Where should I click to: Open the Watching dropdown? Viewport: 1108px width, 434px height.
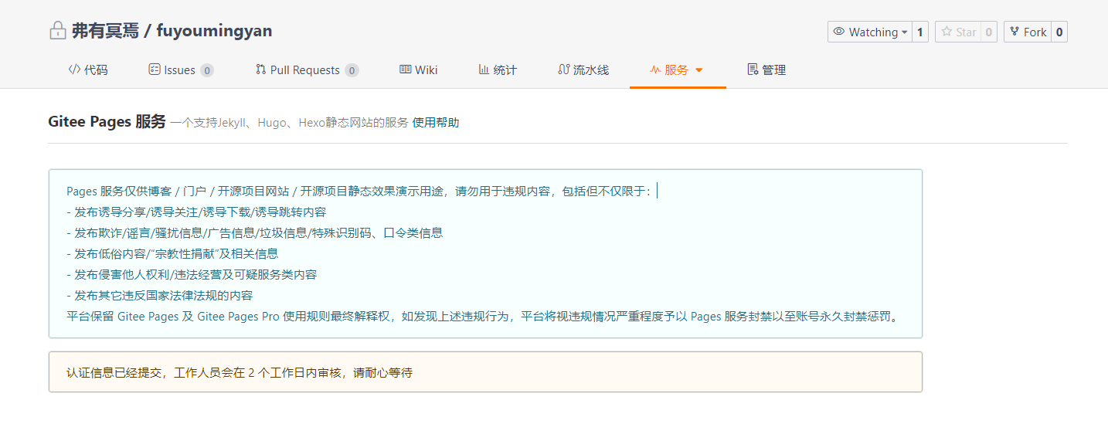pos(869,32)
